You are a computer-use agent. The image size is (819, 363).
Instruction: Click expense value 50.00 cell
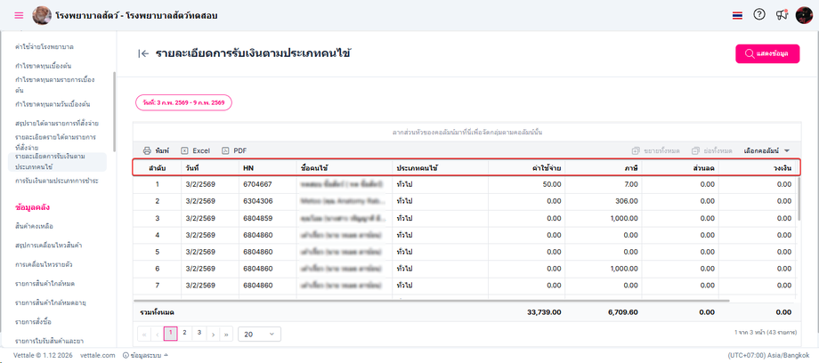click(x=526, y=184)
